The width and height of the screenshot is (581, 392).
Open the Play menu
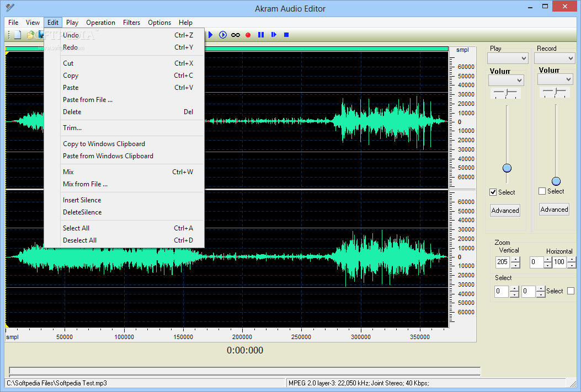coord(72,23)
